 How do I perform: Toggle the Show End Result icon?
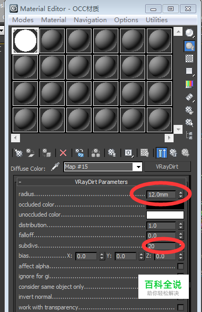tap(161, 153)
